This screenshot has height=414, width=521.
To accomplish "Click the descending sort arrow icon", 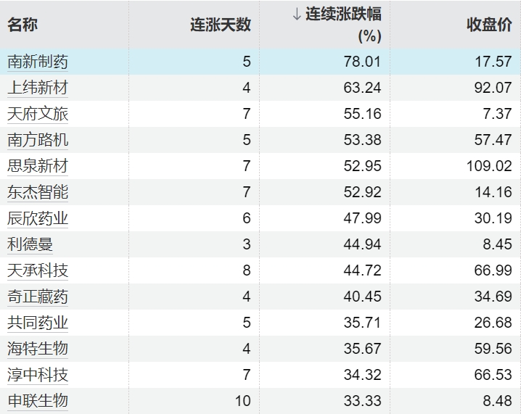I will pos(297,15).
